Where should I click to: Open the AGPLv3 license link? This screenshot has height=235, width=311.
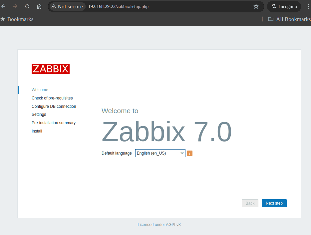173,225
